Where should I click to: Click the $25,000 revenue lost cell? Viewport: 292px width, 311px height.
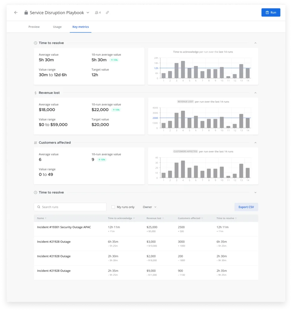[x=152, y=227]
